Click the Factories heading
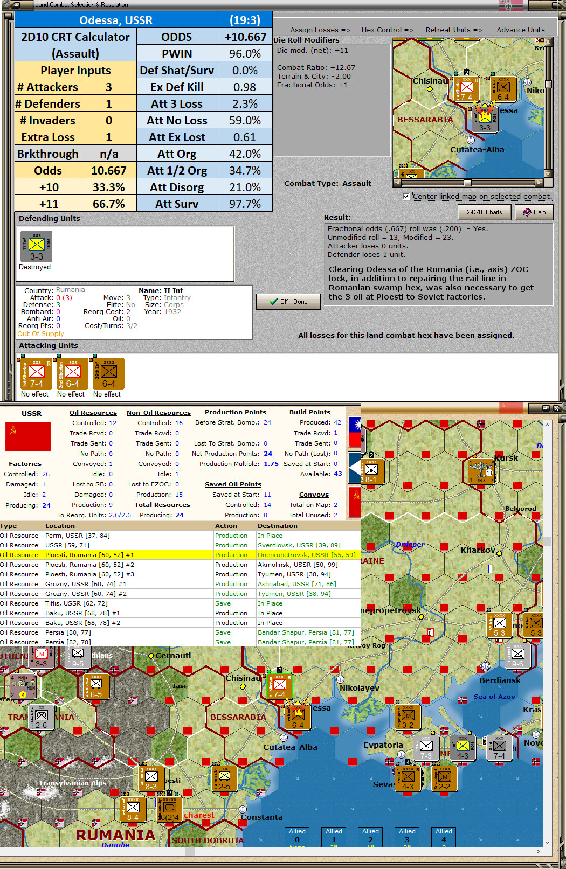This screenshot has width=566, height=869. pyautogui.click(x=25, y=464)
